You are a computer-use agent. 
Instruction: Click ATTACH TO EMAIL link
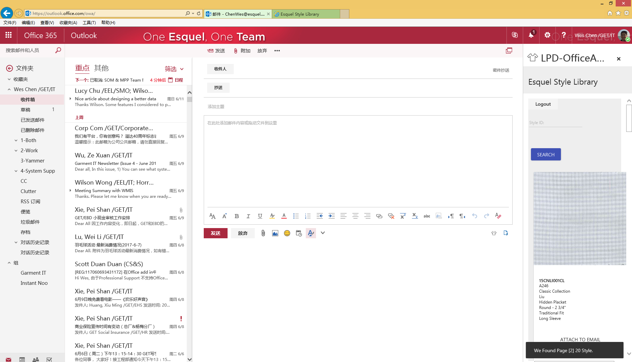pos(580,339)
